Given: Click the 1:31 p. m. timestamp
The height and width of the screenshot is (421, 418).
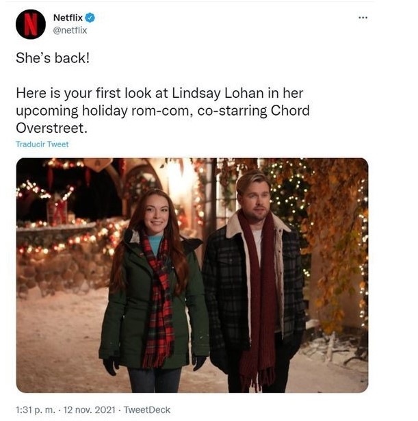Looking at the screenshot, I should (x=35, y=410).
